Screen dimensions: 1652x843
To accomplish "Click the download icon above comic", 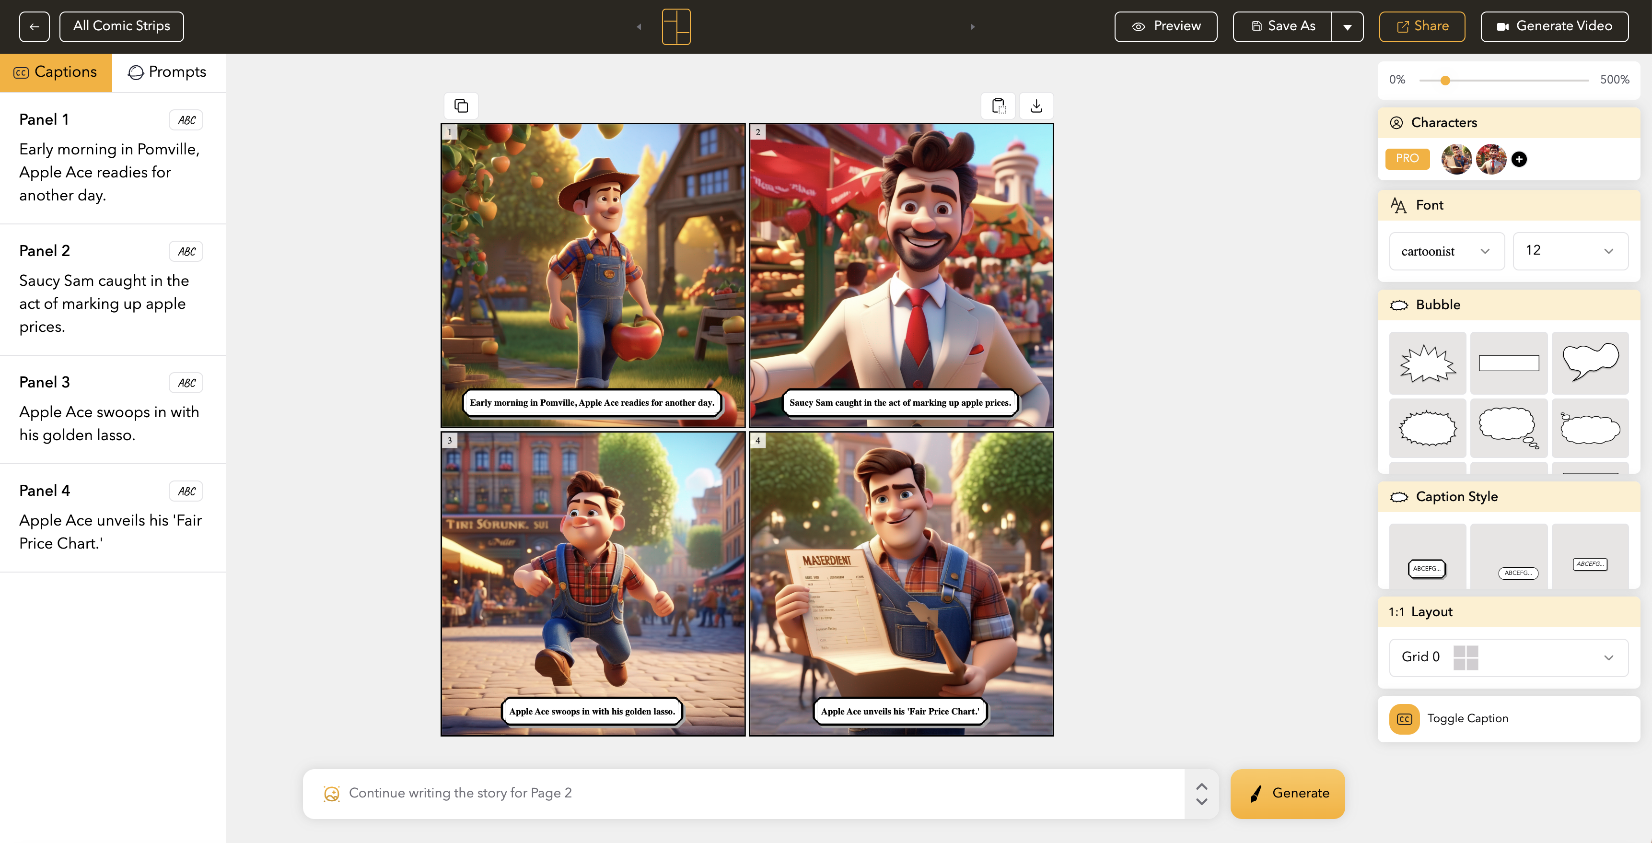I will pyautogui.click(x=1035, y=105).
